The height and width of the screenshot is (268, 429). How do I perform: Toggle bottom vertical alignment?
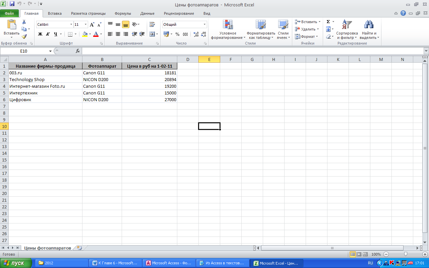click(125, 24)
